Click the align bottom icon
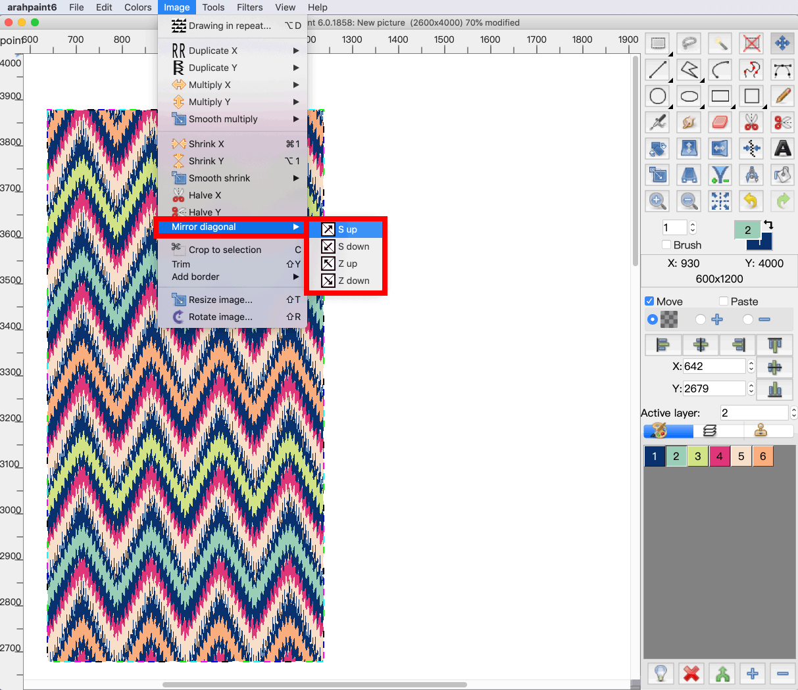The image size is (798, 690). tap(775, 389)
